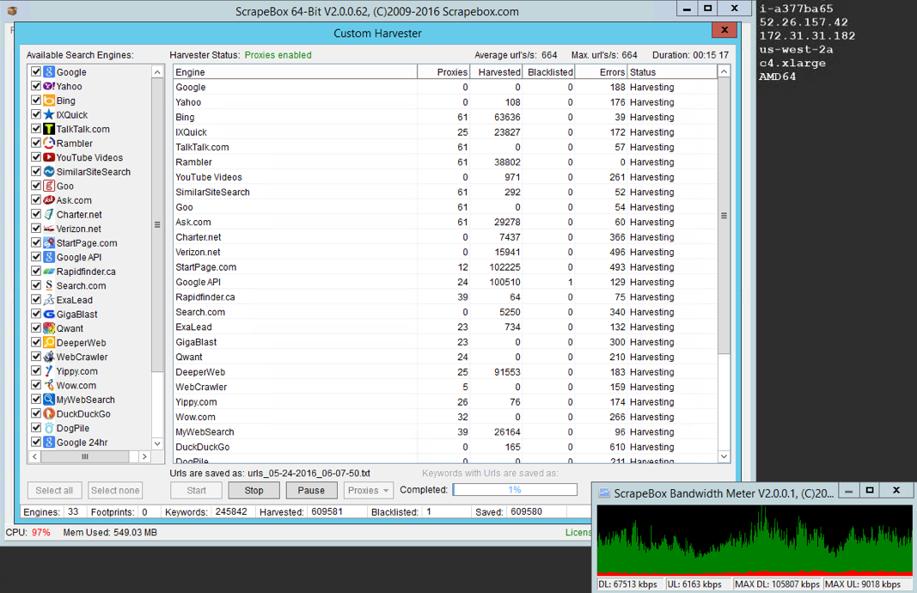The height and width of the screenshot is (593, 917).
Task: Click the MyWebSearch engine icon
Action: coord(49,400)
